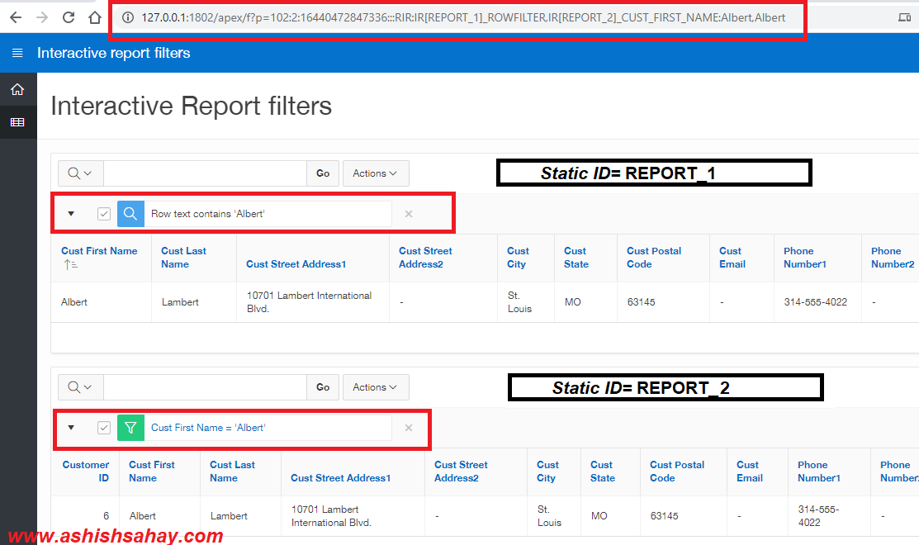Select the reports grid item in the sidebar
The image size is (919, 545).
[17, 122]
